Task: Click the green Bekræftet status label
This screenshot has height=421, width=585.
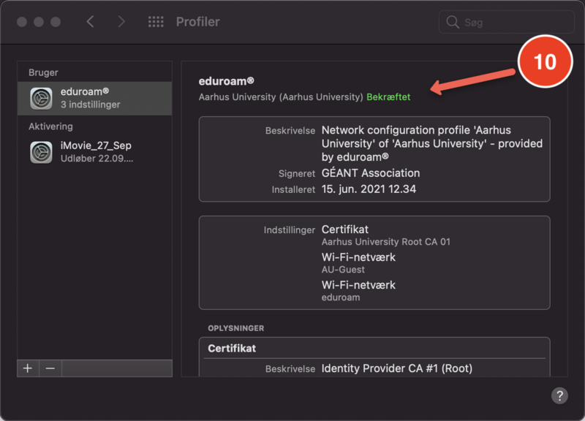Action: point(388,96)
